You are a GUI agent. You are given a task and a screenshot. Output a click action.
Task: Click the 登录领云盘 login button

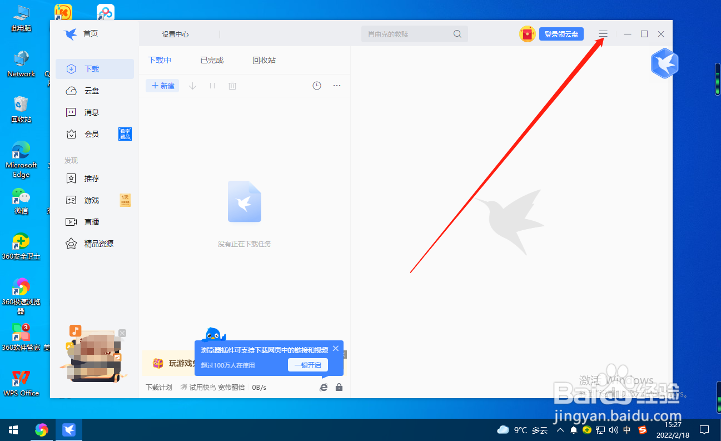(561, 34)
